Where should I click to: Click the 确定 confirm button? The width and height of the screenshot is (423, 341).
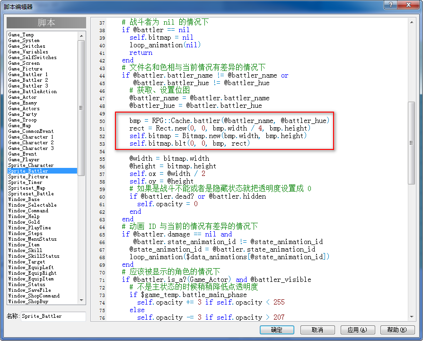point(277,330)
